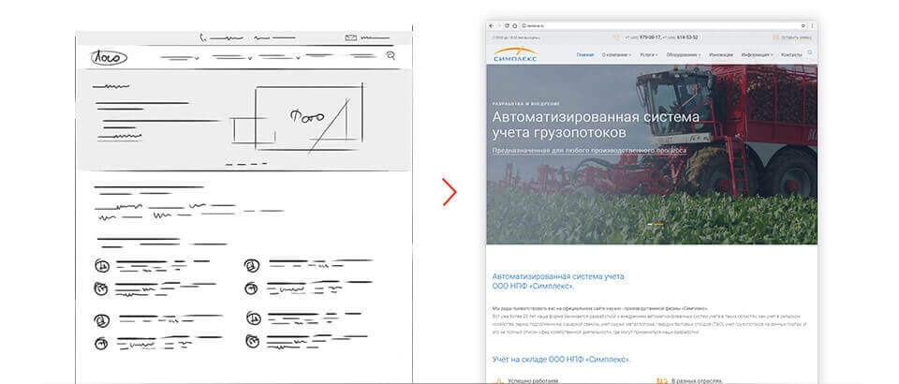Click the 'Успешно работаем' feature label
The height and width of the screenshot is (384, 899).
(533, 380)
